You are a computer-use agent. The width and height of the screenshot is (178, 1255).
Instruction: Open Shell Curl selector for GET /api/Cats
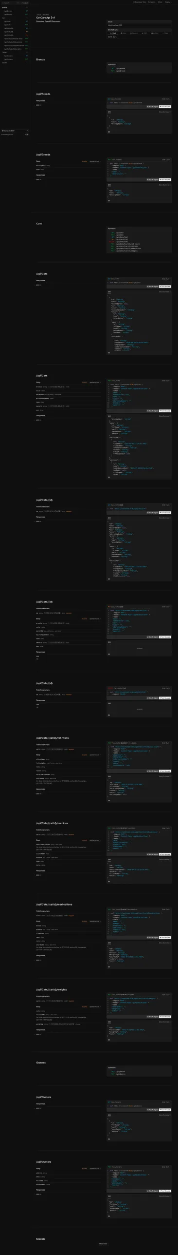166,279
